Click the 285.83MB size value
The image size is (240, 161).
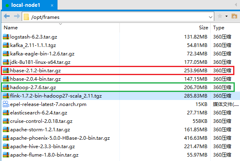[x=196, y=96]
